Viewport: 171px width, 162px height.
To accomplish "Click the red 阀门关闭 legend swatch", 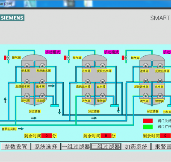I will coord(147,121).
